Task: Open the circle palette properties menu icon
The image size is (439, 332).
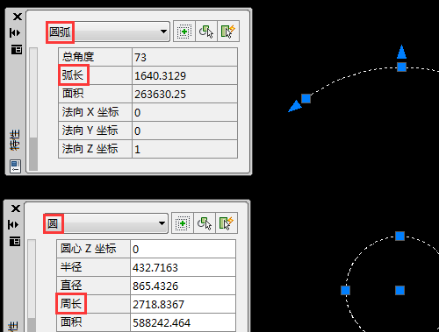Action: click(15, 241)
